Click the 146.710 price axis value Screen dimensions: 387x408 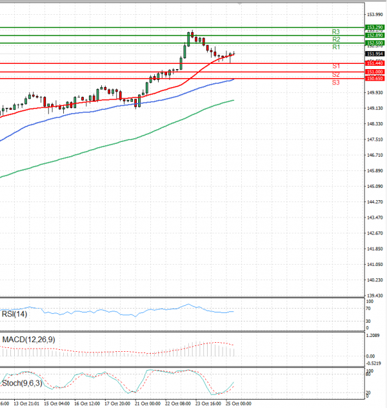point(375,155)
